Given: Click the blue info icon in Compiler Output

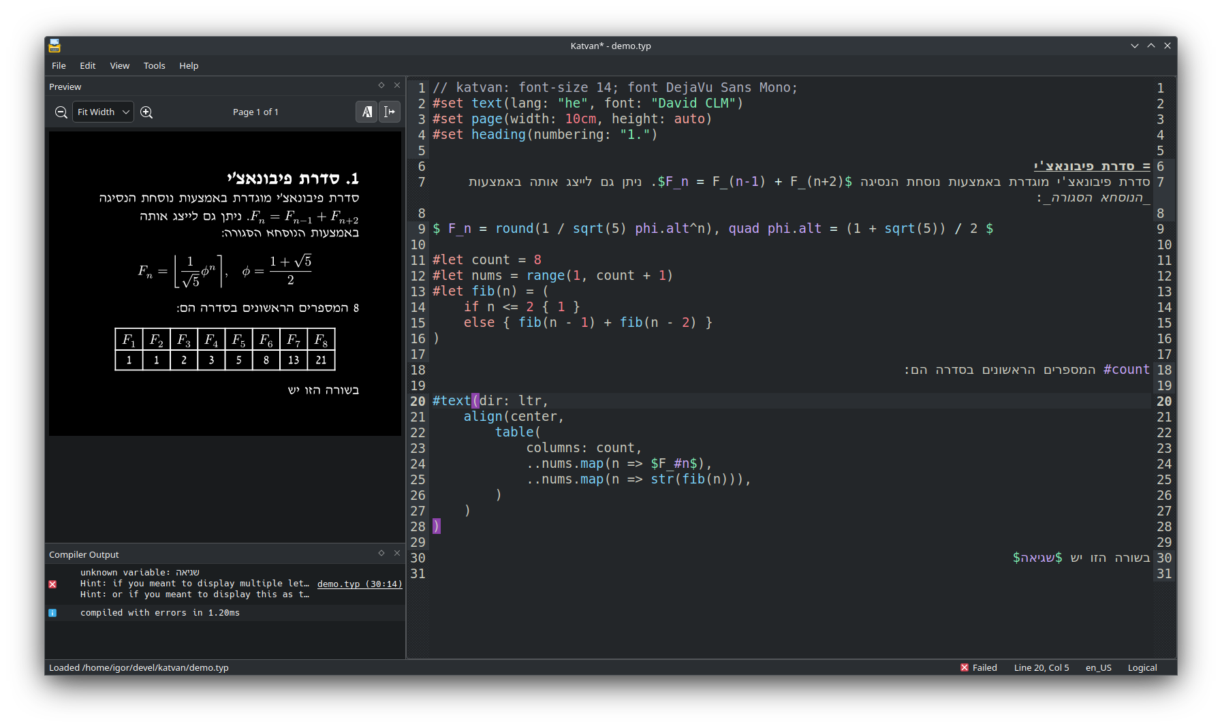Looking at the screenshot, I should pos(52,613).
